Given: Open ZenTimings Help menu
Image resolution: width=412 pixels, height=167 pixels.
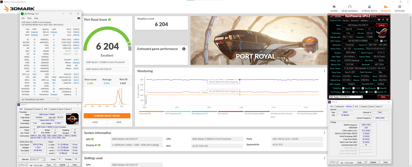Looking at the screenshot, I should tap(36, 18).
